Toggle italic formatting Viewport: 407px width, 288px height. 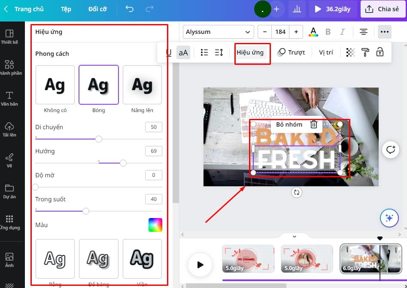pos(342,31)
